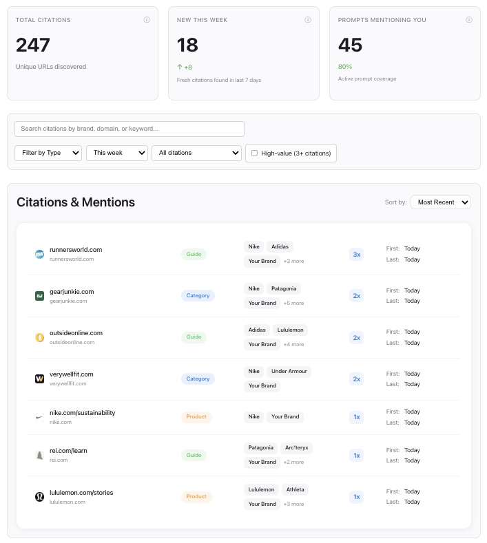
Task: Expand +5 more brands on gearjunkie.com row
Action: coord(293,303)
